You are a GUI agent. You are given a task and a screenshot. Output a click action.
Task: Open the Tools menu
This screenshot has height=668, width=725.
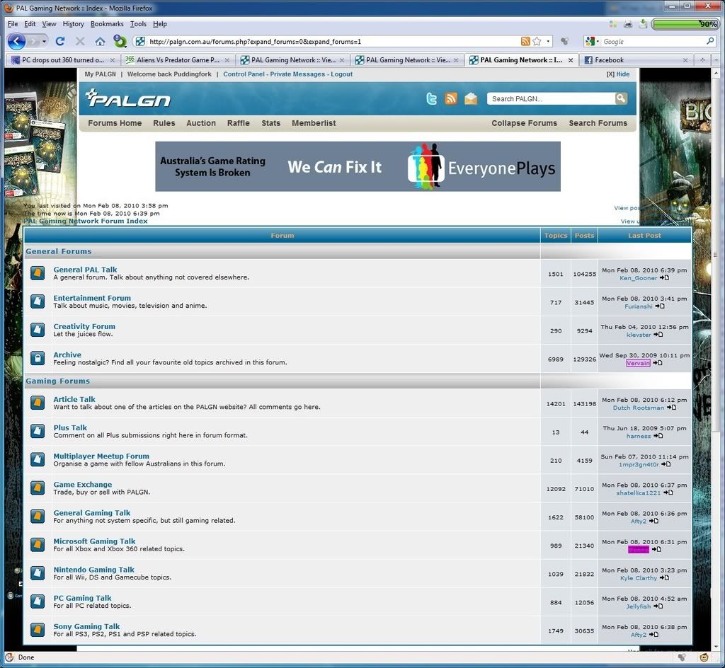[138, 24]
